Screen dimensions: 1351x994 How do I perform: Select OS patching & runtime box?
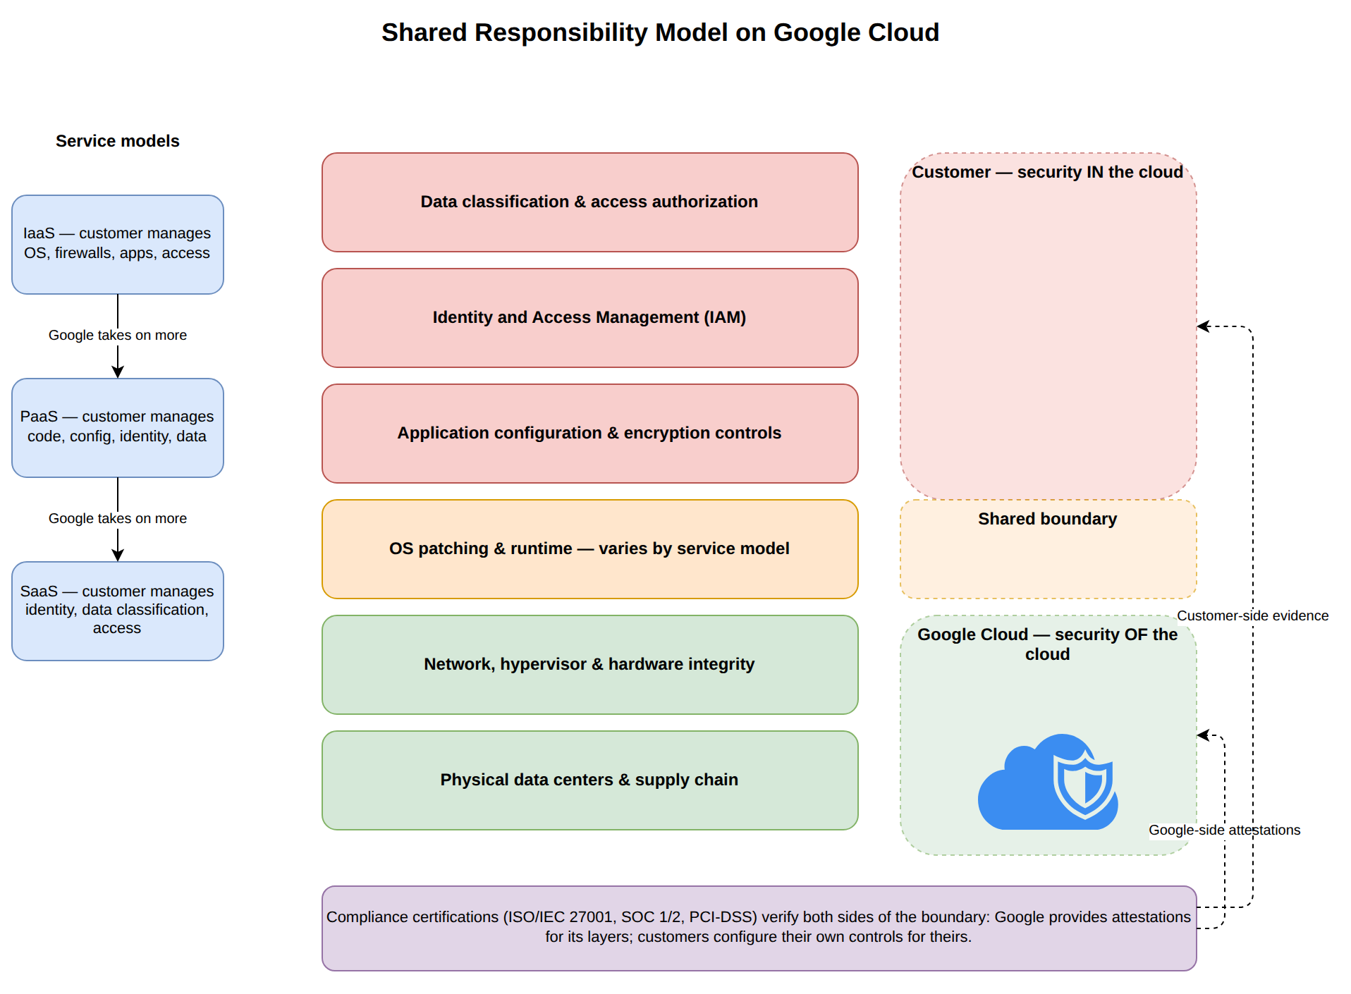(x=590, y=549)
